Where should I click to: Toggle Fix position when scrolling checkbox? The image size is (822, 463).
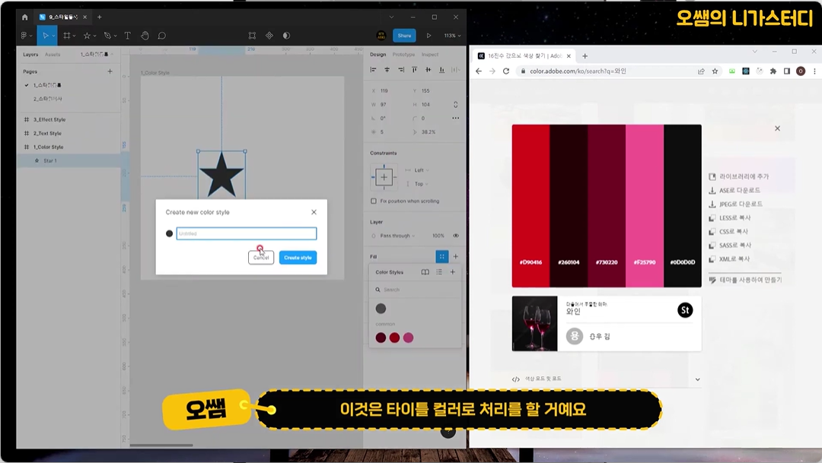(x=374, y=201)
